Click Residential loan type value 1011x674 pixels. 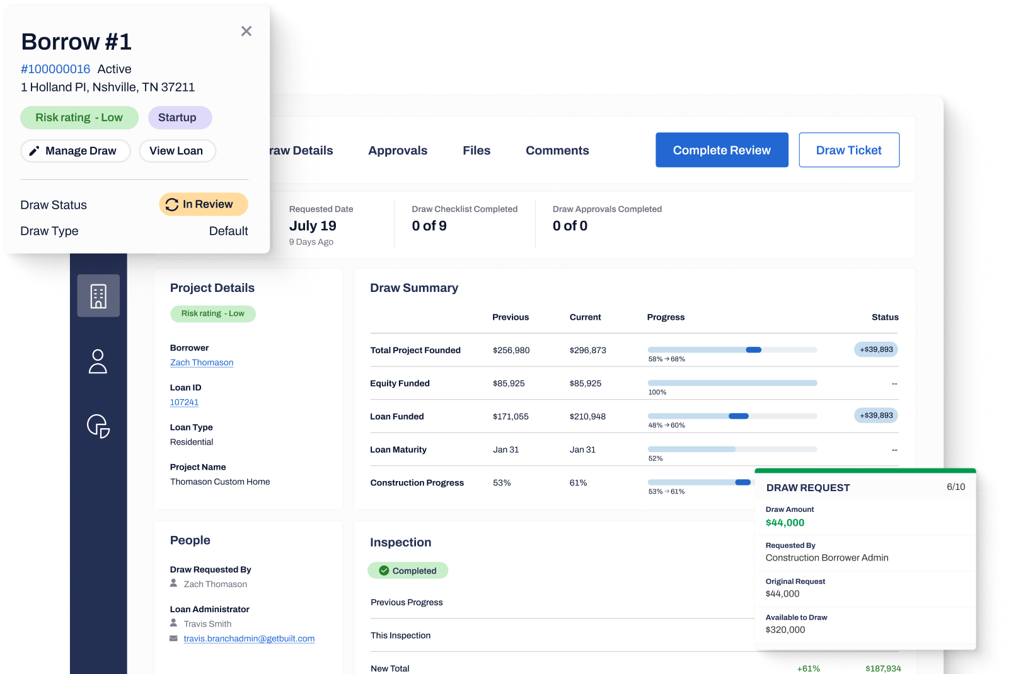coord(192,442)
